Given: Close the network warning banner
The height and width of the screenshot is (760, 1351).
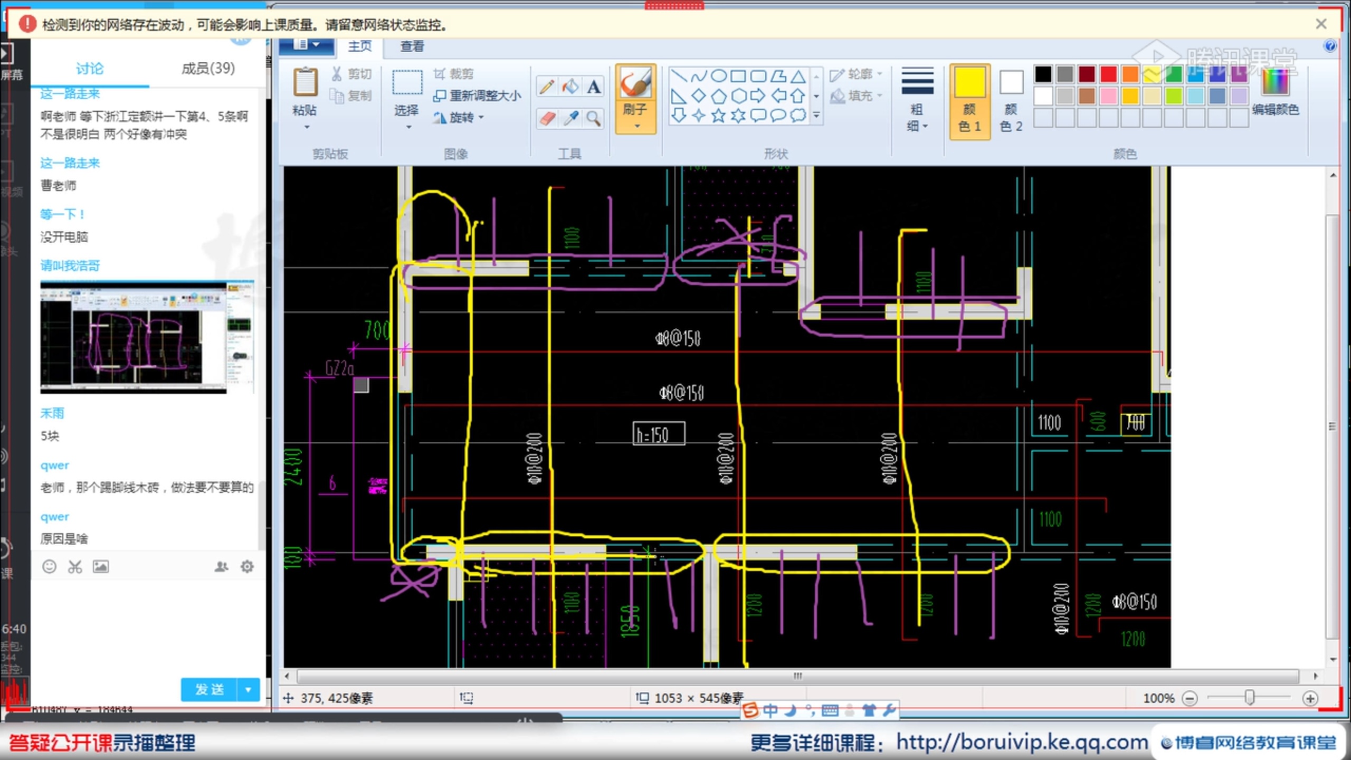Looking at the screenshot, I should (x=1321, y=24).
